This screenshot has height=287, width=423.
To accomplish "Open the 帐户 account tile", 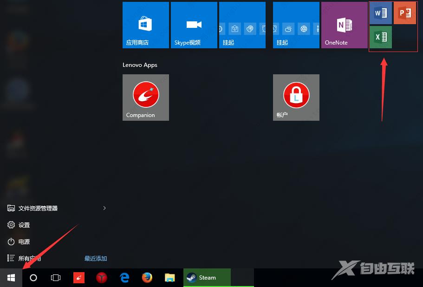I will 296,98.
